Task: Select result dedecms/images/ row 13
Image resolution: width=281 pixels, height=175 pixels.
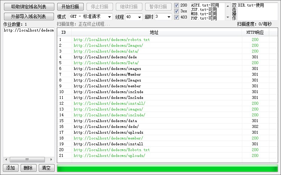Action: pyautogui.click(x=167, y=109)
